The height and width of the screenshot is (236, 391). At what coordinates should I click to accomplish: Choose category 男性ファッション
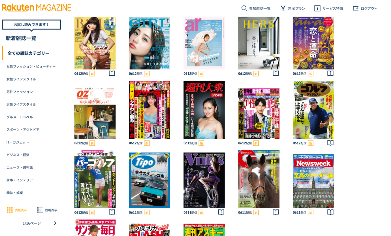tap(20, 92)
